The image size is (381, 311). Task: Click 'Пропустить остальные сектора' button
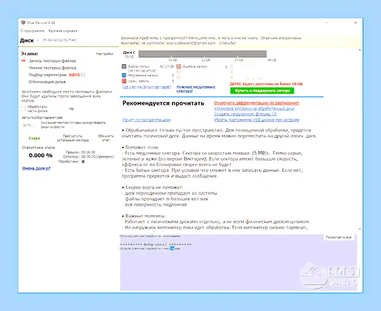(73, 138)
